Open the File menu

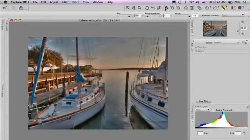tap(35, 2)
